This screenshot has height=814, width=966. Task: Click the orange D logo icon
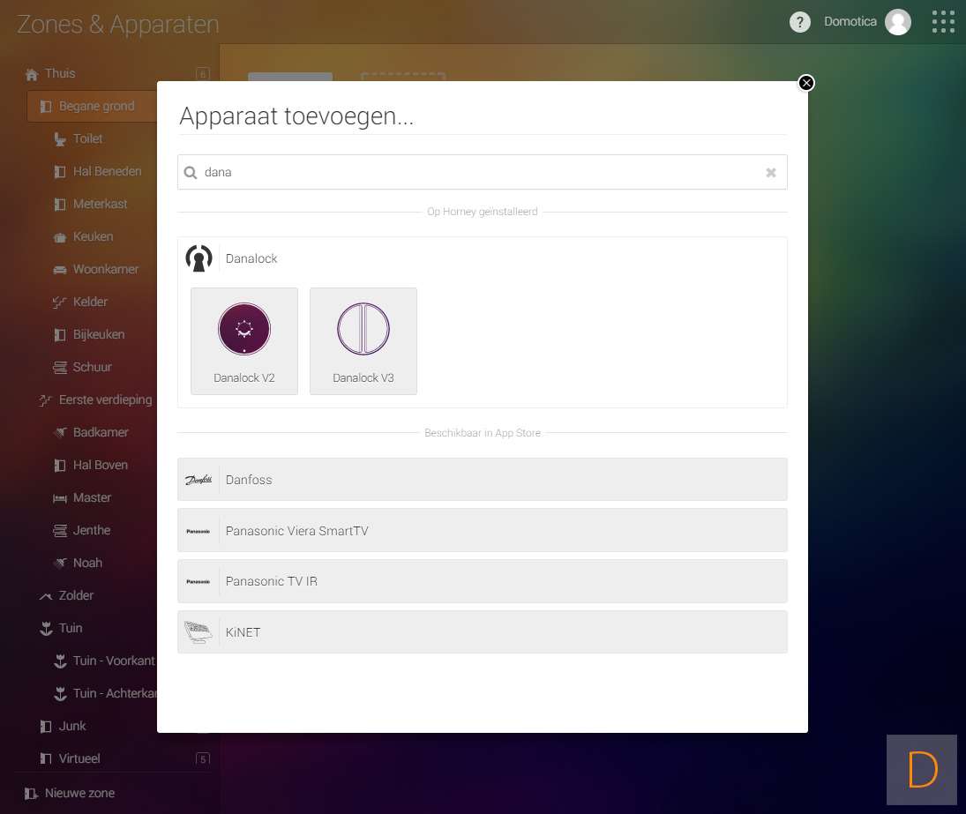tap(922, 769)
